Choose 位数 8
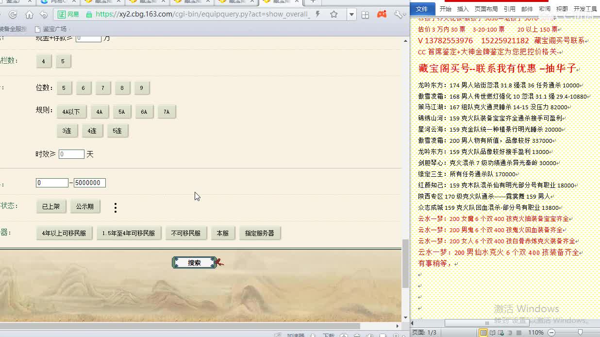 (x=122, y=88)
